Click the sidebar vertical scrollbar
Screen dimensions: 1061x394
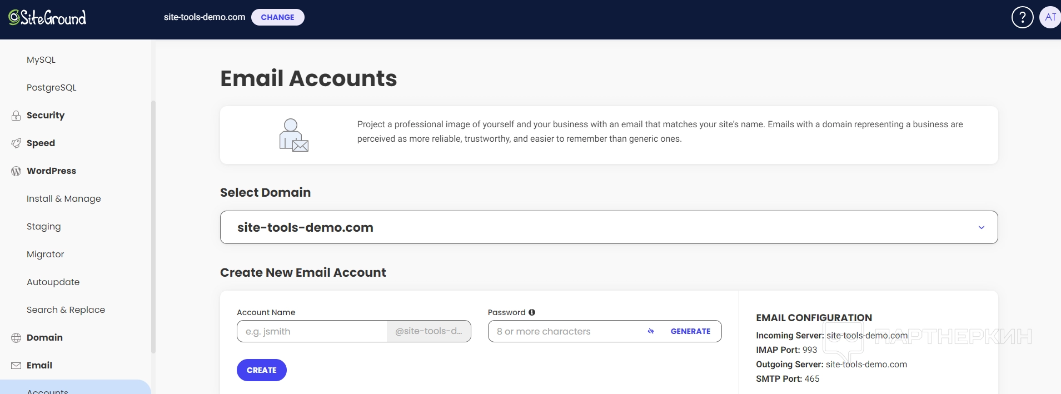click(x=153, y=227)
